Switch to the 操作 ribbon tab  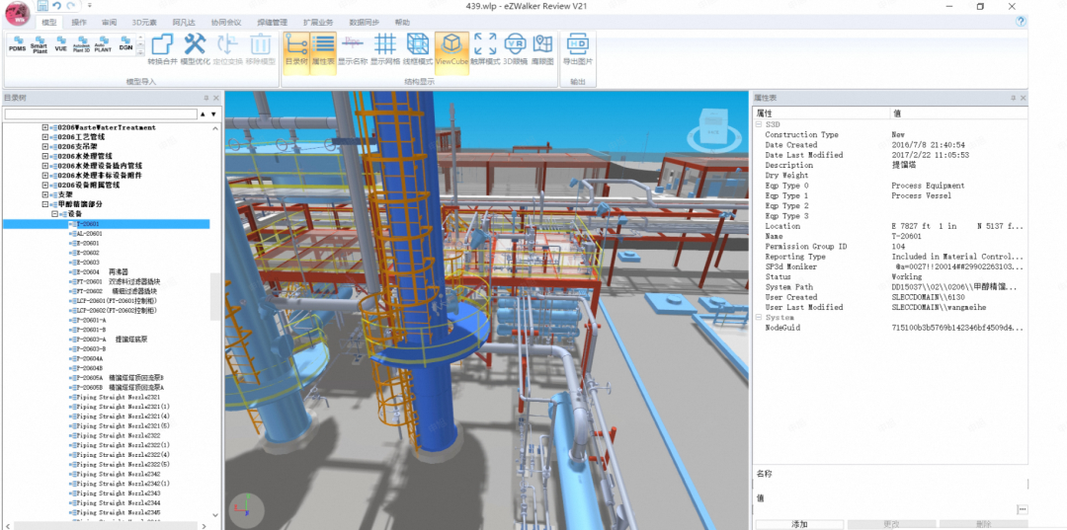[x=79, y=23]
